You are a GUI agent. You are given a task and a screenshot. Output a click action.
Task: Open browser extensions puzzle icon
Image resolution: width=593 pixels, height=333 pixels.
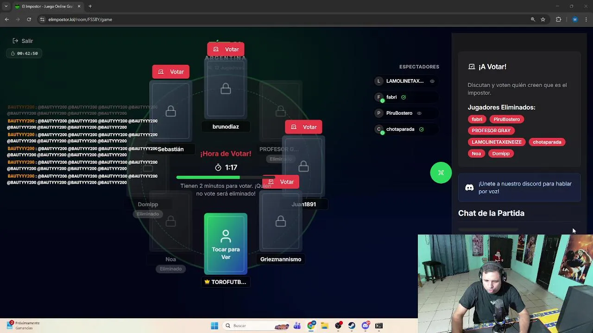point(558,19)
